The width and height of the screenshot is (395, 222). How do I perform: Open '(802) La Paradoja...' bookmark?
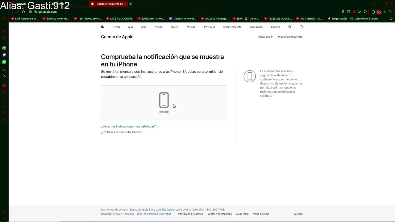[214, 18]
